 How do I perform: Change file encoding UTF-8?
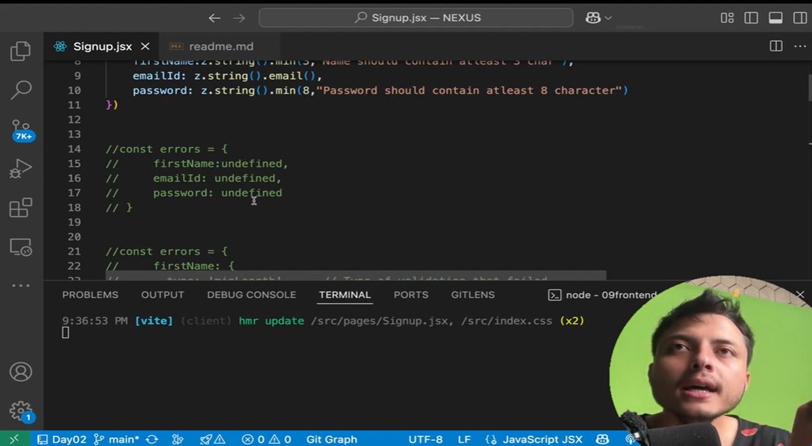(426, 439)
